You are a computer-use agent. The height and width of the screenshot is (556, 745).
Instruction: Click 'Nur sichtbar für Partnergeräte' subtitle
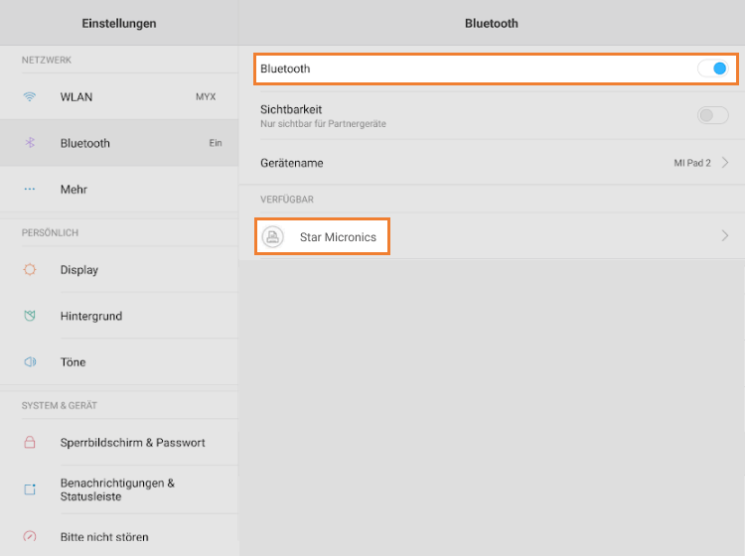point(323,124)
